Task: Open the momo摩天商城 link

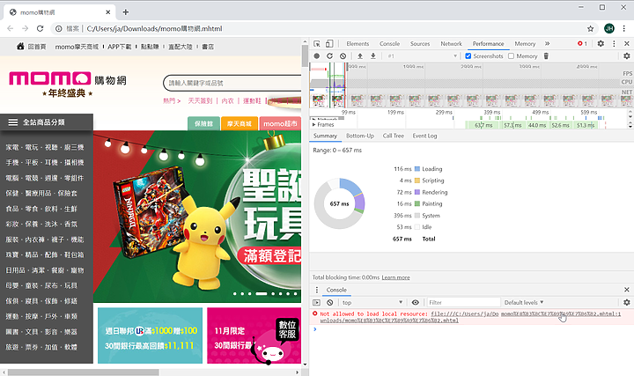Action: 77,47
